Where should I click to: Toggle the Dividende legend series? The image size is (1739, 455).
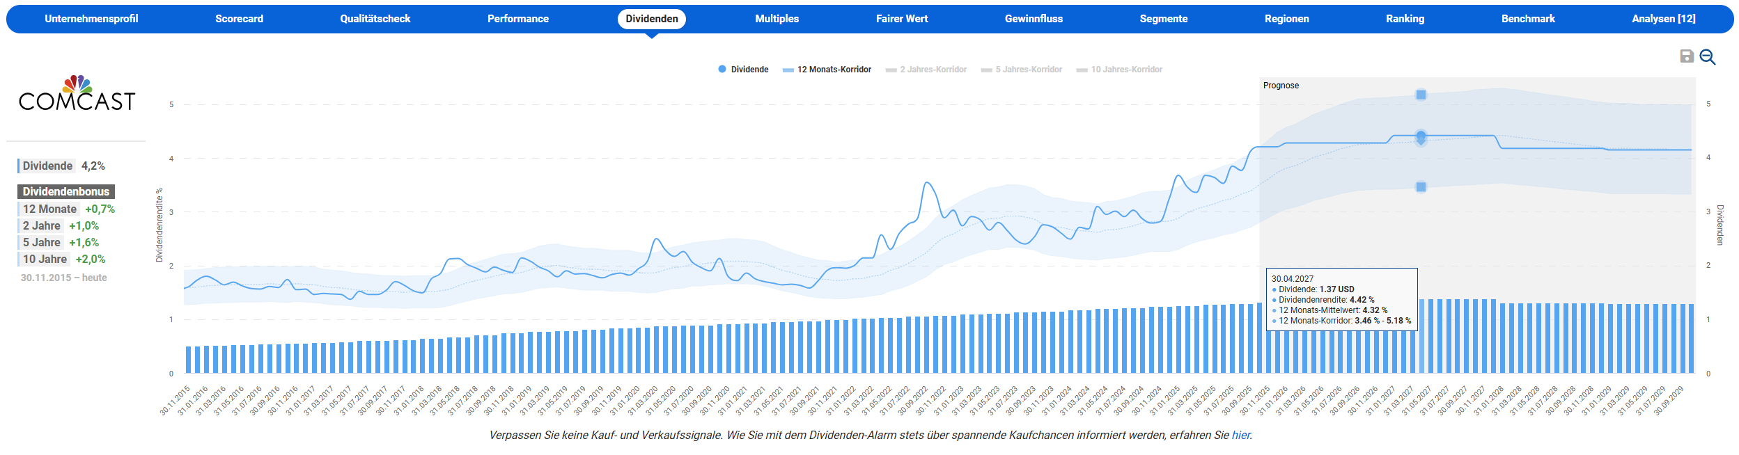(742, 70)
